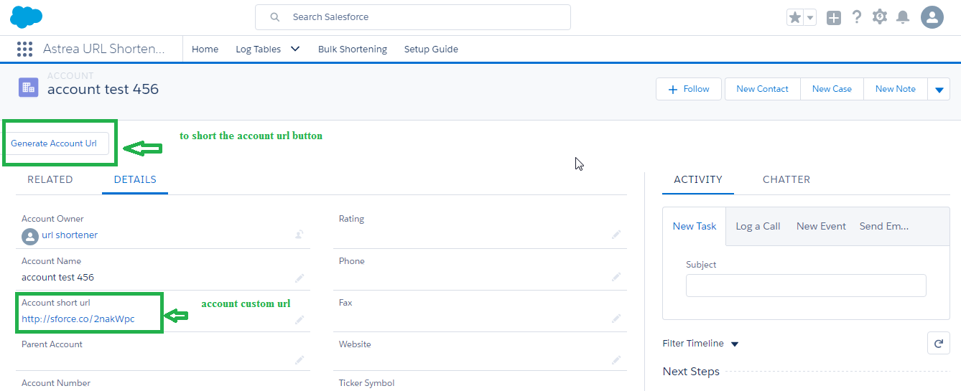Open the user profile avatar

click(x=932, y=17)
